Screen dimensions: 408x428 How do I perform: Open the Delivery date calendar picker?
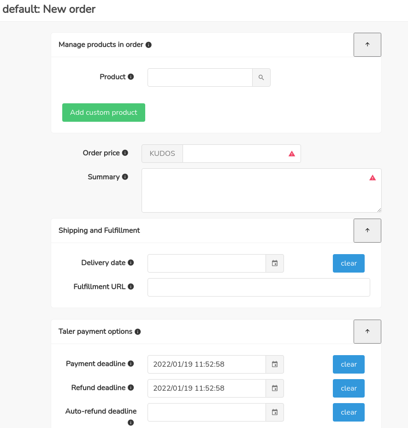tap(275, 263)
